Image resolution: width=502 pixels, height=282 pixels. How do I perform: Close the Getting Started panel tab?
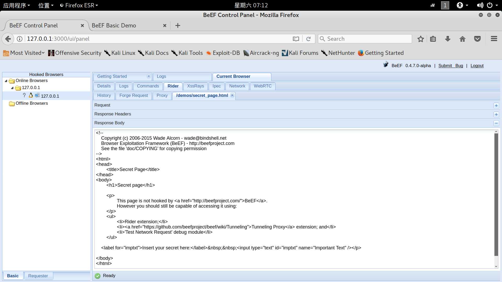coord(149,76)
